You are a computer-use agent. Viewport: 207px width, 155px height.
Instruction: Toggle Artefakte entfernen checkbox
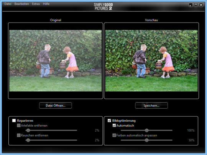(x=19, y=126)
